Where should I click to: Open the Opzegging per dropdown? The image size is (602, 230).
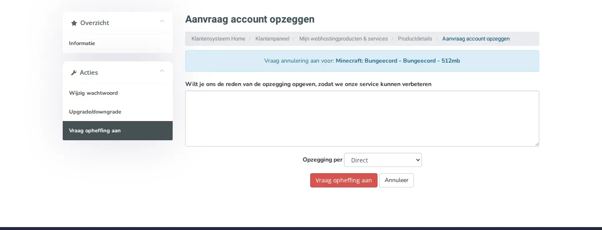pyautogui.click(x=383, y=160)
